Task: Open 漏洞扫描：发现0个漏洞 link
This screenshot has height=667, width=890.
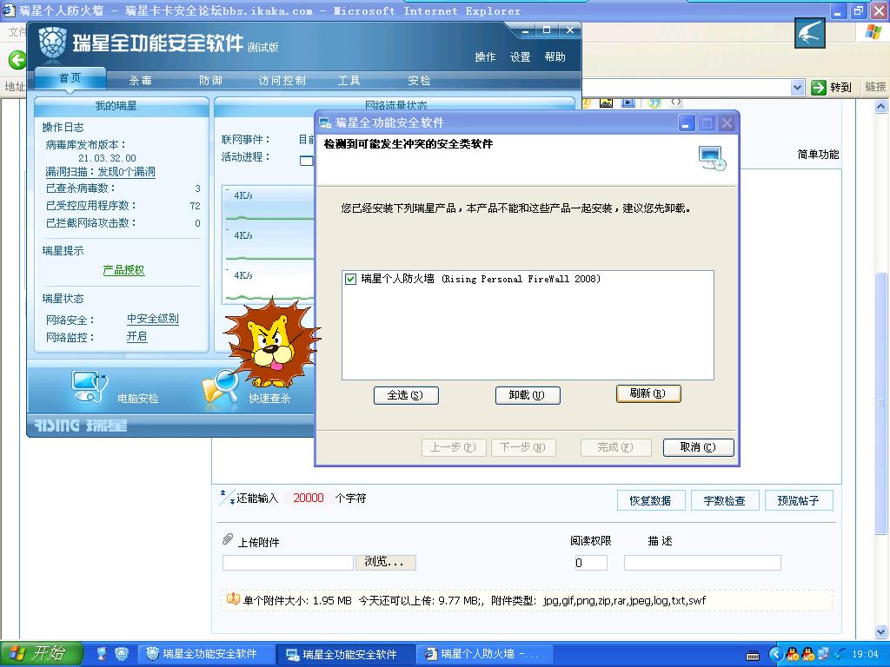Action: pos(101,172)
